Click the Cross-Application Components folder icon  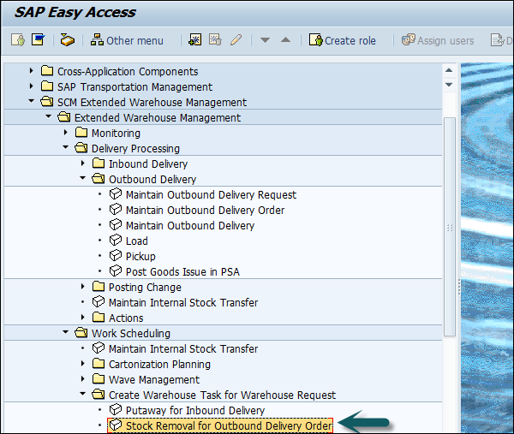[x=47, y=71]
